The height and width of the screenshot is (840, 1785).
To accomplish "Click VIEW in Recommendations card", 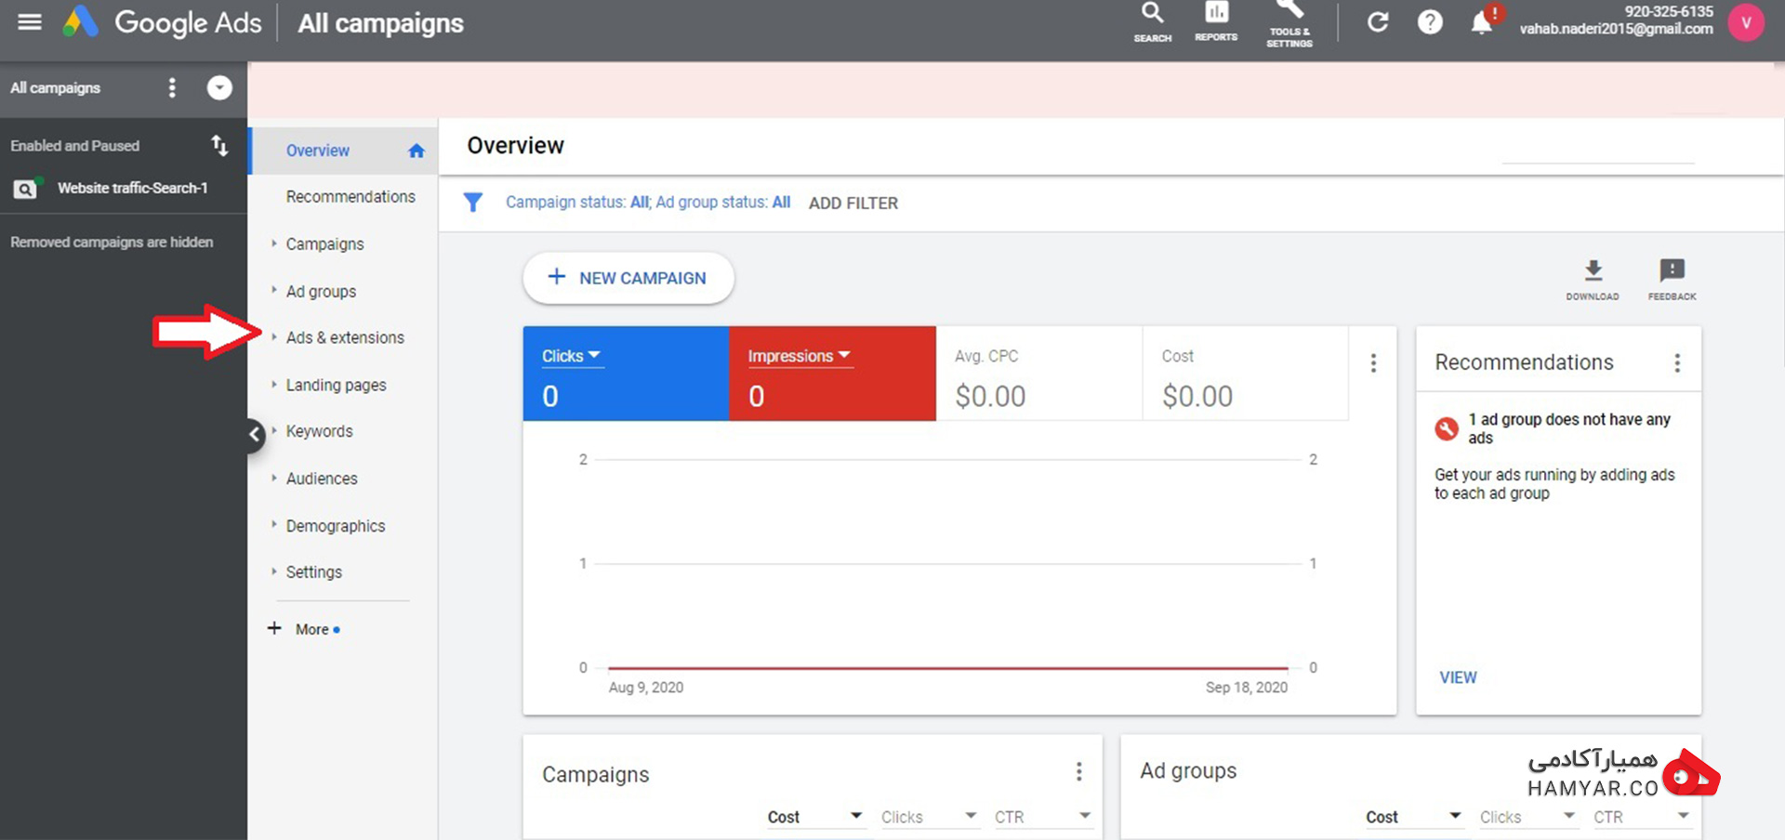I will point(1458,678).
